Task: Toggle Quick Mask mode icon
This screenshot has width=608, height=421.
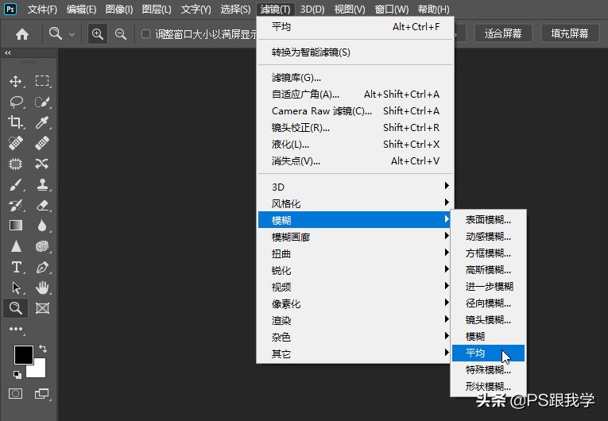Action: coord(16,394)
